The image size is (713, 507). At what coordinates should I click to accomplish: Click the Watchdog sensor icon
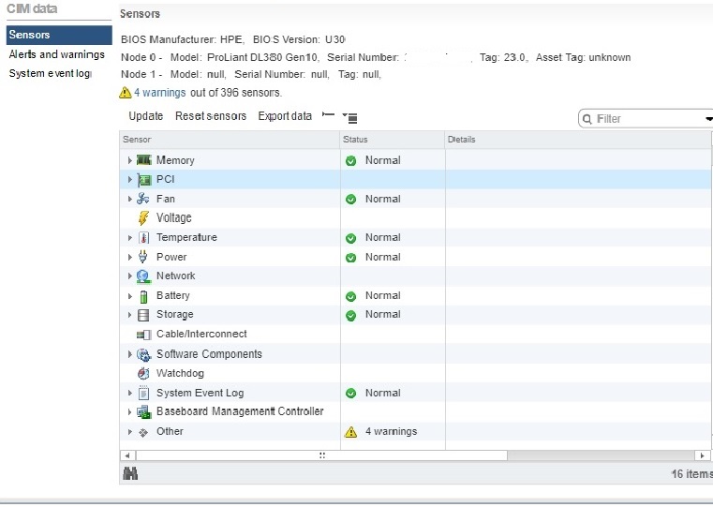(143, 374)
